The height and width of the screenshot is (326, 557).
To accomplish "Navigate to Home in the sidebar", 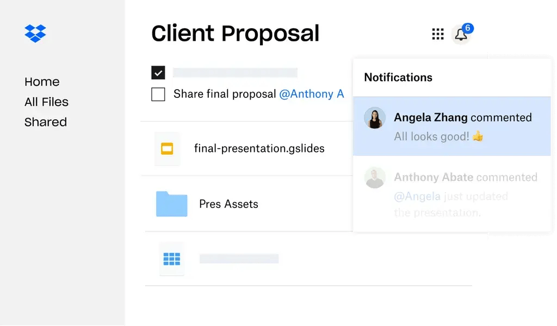I will click(x=42, y=82).
